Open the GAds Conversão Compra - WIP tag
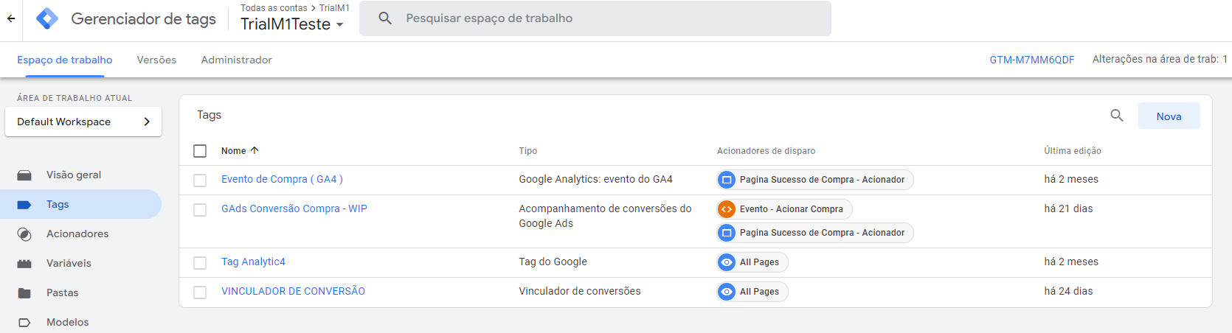This screenshot has height=333, width=1232. click(x=294, y=208)
